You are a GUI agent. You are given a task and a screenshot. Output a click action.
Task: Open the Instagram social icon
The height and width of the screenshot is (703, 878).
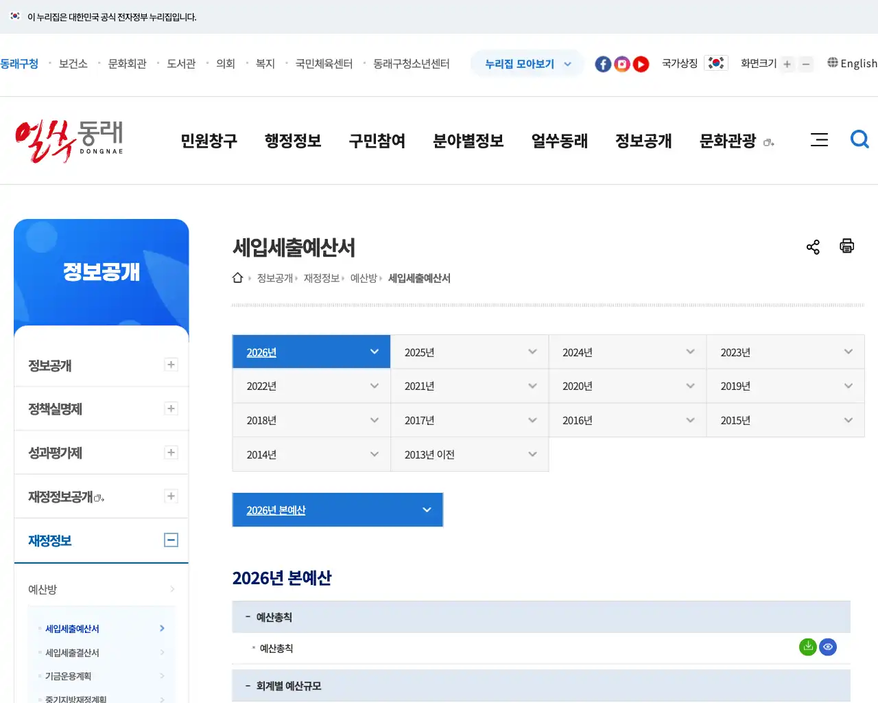tap(622, 64)
